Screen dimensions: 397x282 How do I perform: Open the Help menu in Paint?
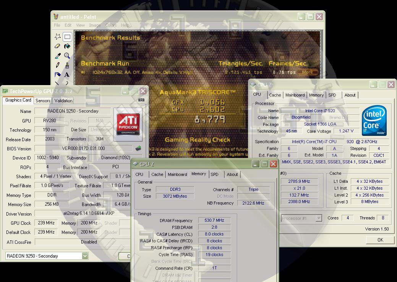tap(125, 25)
